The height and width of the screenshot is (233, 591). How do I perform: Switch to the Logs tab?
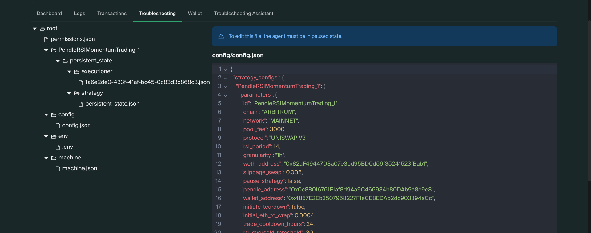point(79,14)
